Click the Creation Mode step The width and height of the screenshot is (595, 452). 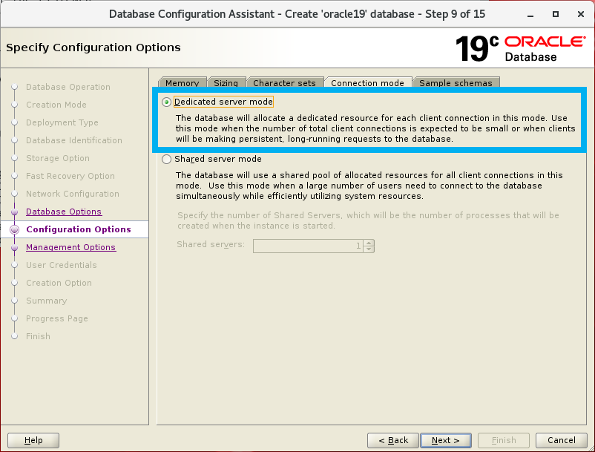coord(56,105)
